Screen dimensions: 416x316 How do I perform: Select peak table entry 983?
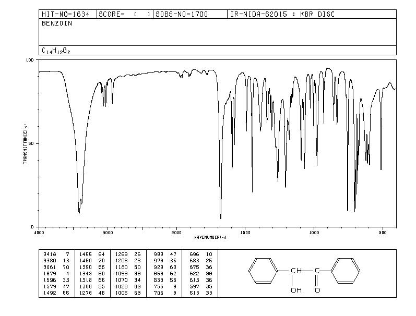(x=158, y=254)
